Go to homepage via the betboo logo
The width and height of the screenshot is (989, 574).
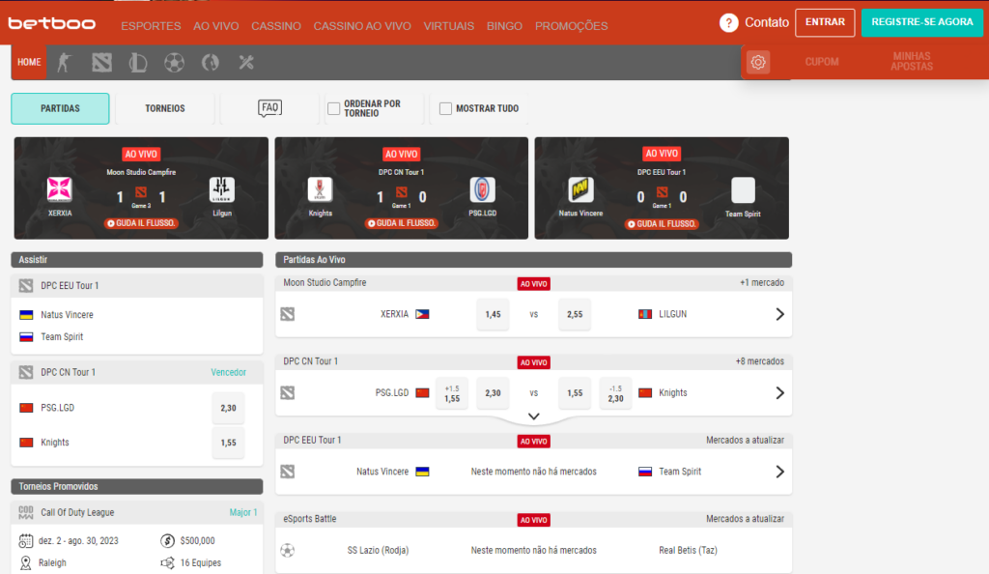pyautogui.click(x=52, y=24)
